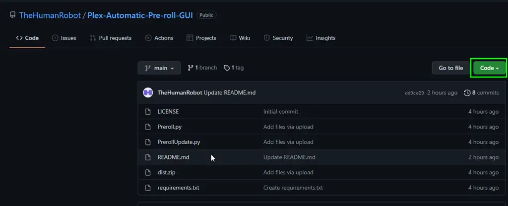Click the file icon next to LICENSE
508x206 pixels.
pyautogui.click(x=148, y=112)
